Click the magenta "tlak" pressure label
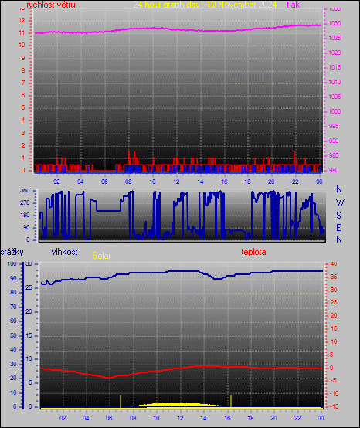Viewport: 360px width, 428px height. click(x=293, y=5)
